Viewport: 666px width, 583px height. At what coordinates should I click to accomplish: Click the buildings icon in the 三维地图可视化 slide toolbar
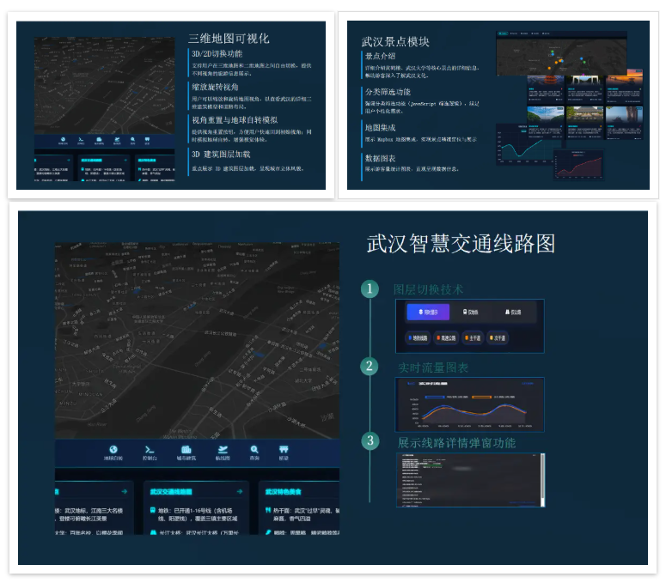pyautogui.click(x=99, y=139)
